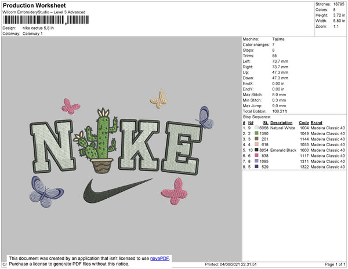
Task: Select the EndY value 0.00 in
Action: point(278,89)
